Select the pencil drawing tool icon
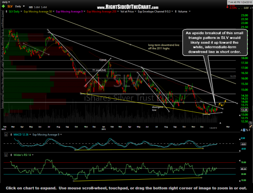The image size is (253, 193). 251,126
